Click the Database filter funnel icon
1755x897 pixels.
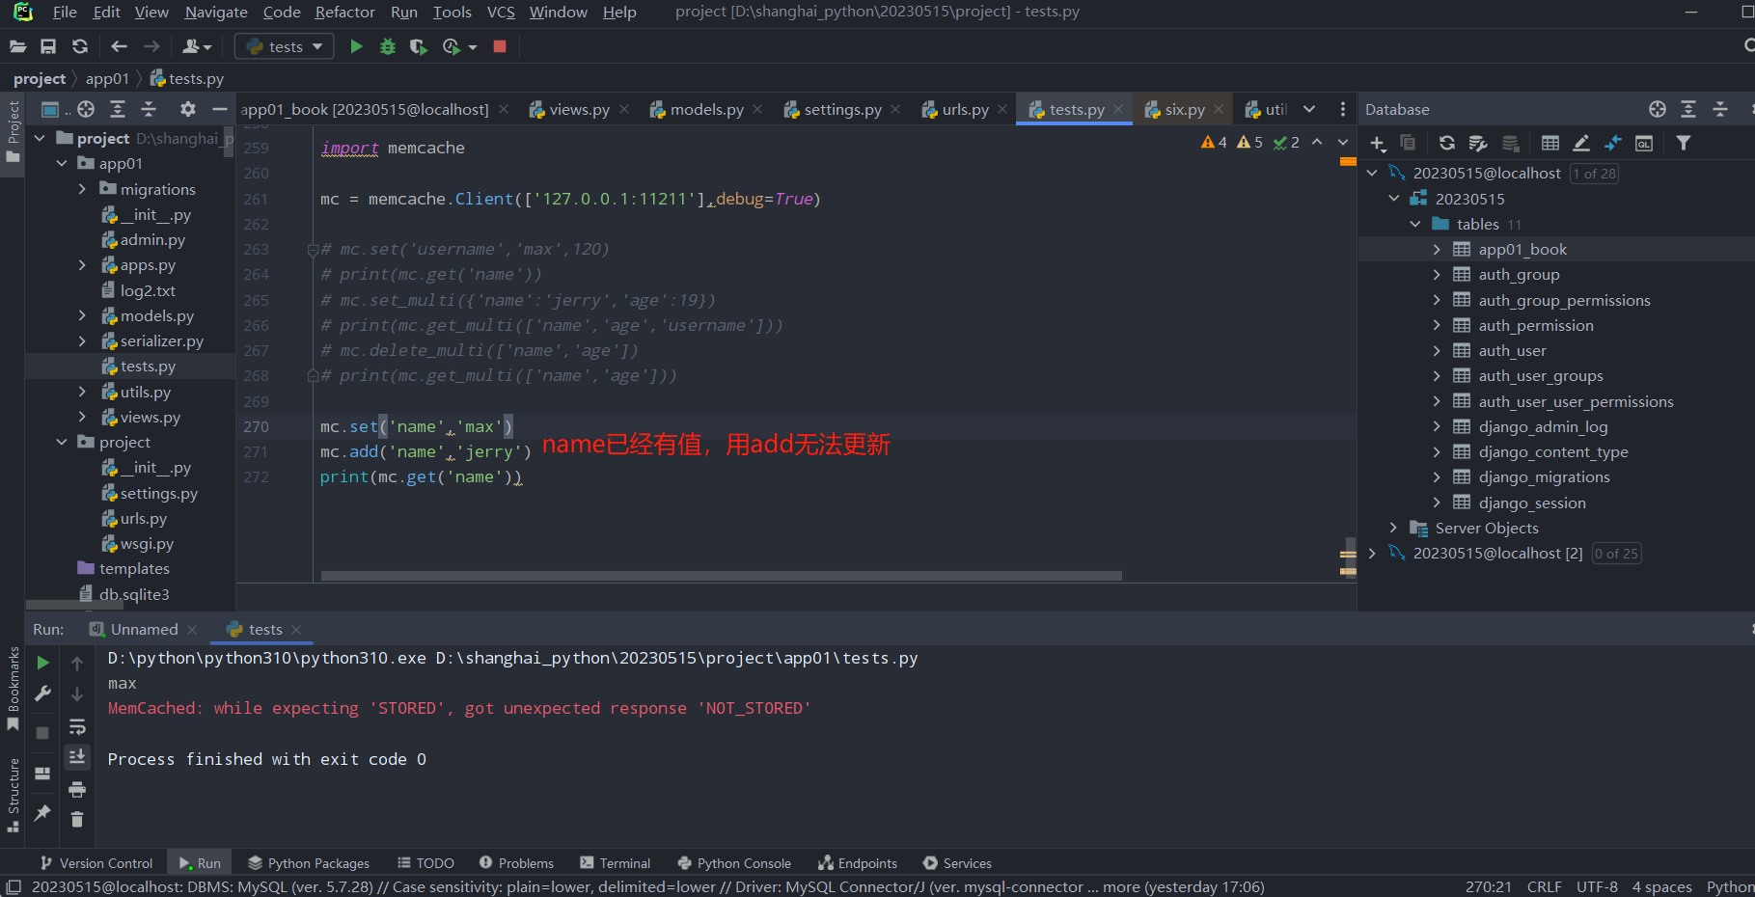pyautogui.click(x=1684, y=144)
